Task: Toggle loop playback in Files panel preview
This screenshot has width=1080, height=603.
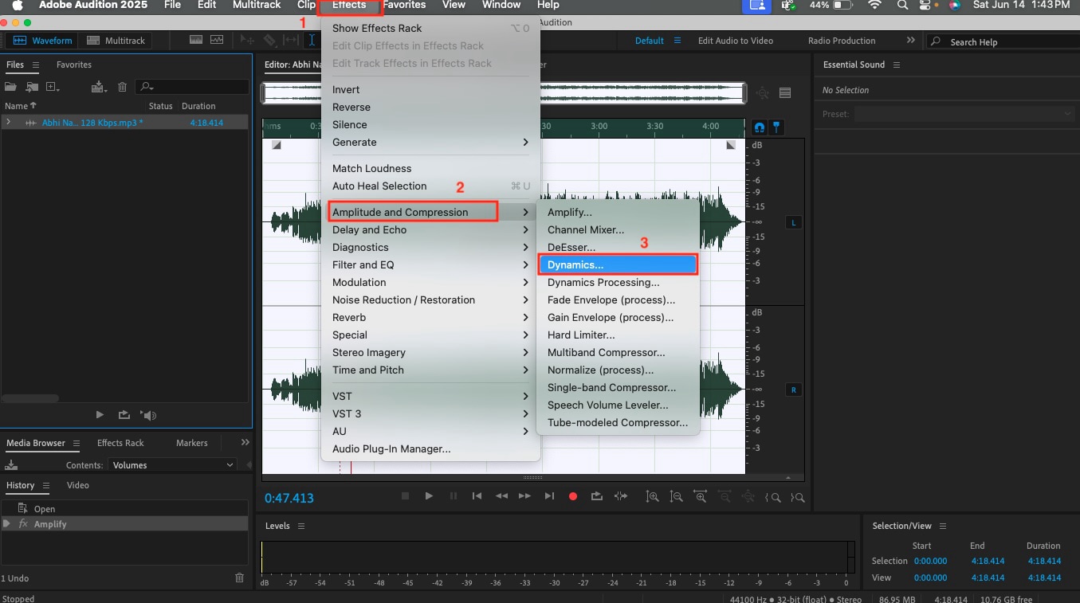Action: (x=124, y=414)
